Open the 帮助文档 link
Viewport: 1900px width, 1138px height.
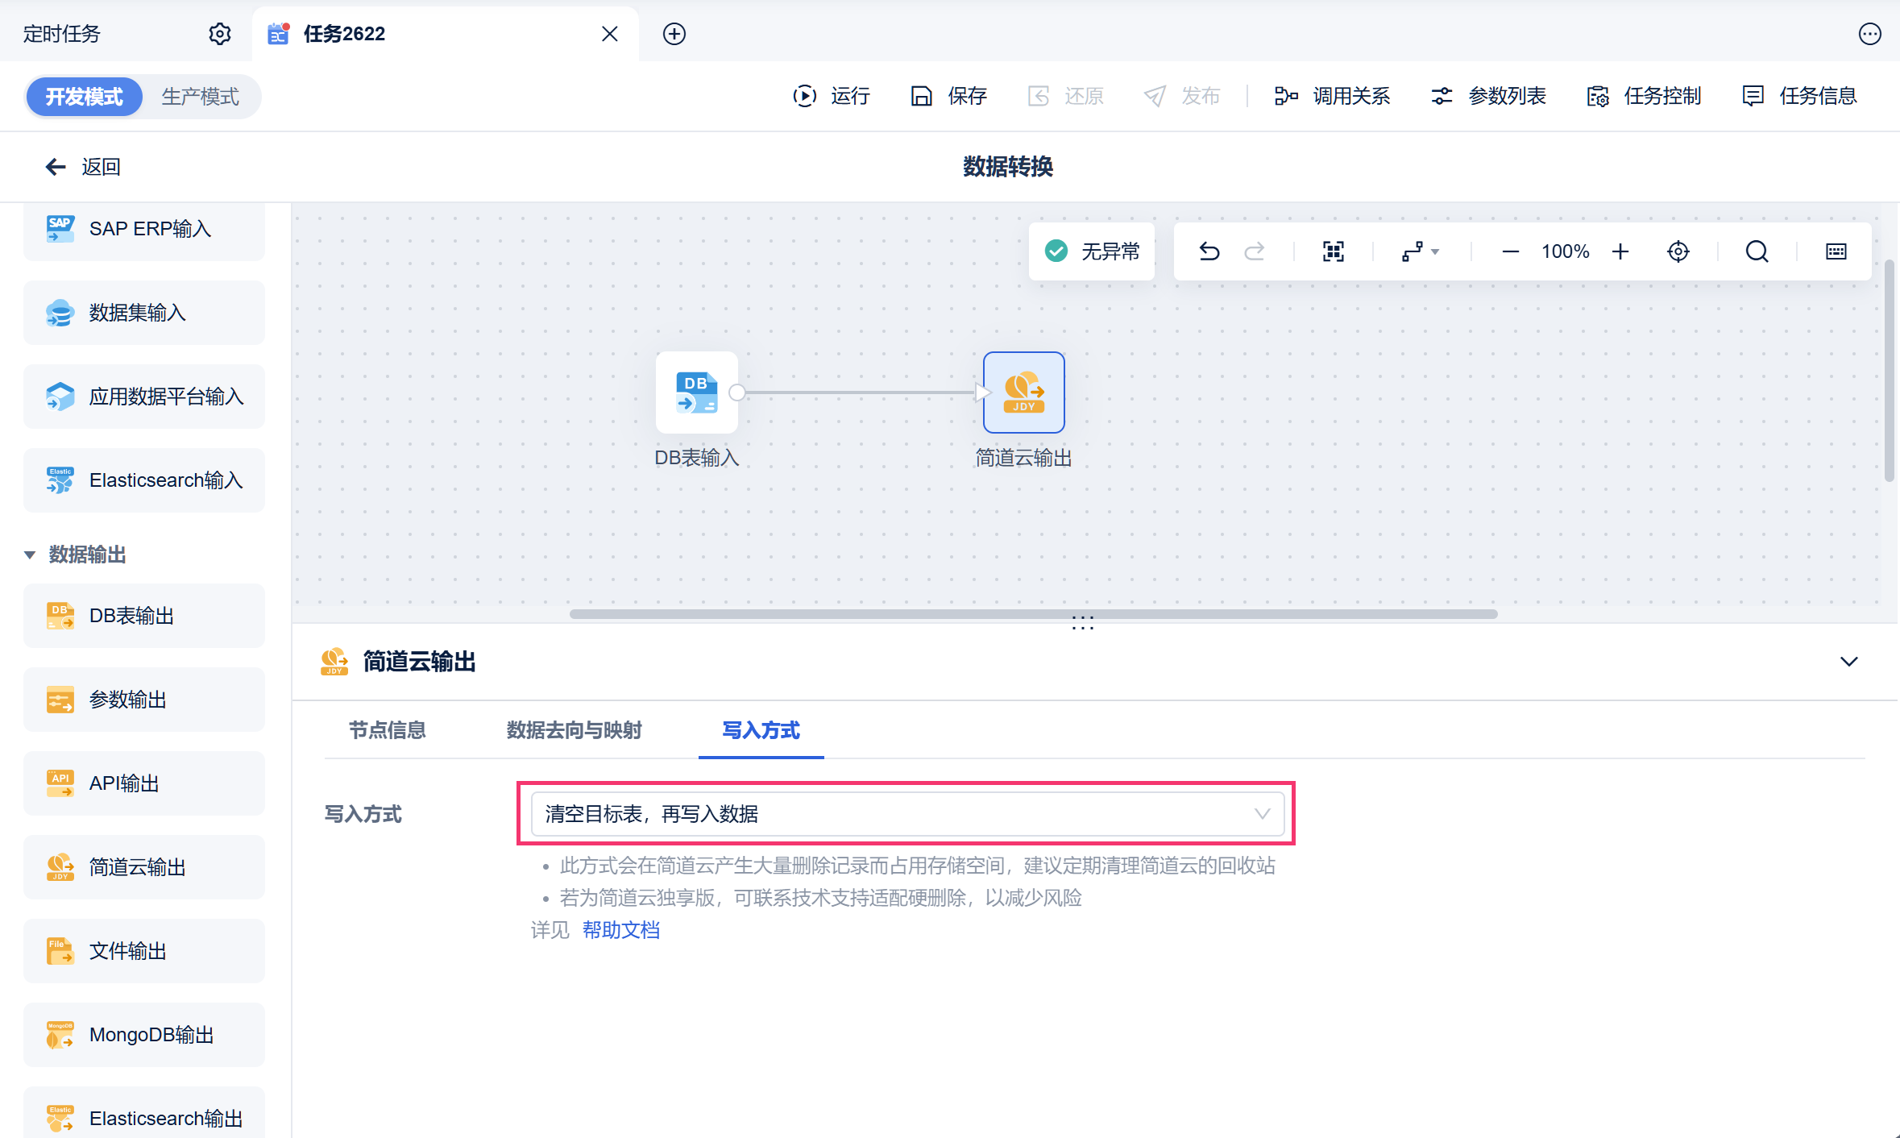(620, 930)
